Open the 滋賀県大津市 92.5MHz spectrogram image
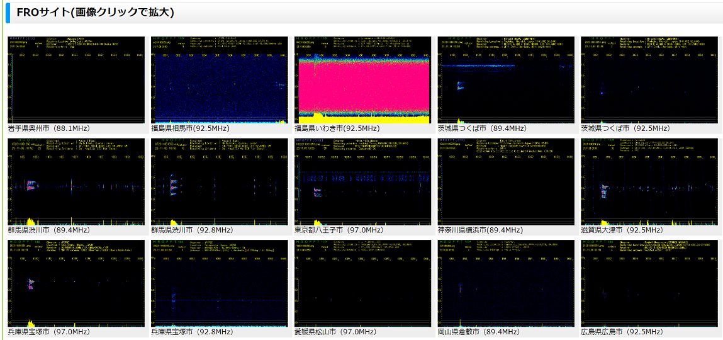Image resolution: width=723 pixels, height=340 pixels. coord(649,182)
